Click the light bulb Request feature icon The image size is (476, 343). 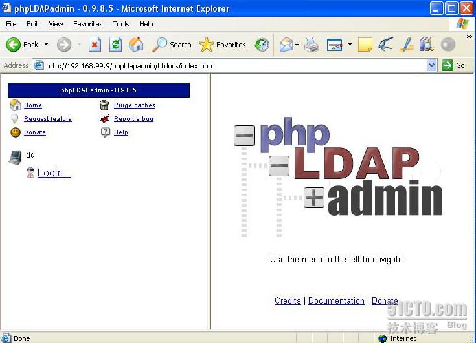click(14, 118)
